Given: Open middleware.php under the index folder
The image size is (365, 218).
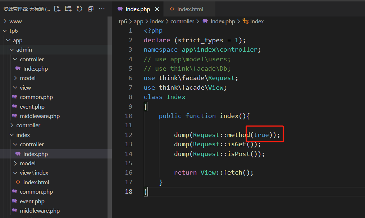Looking at the screenshot, I should point(56,210).
